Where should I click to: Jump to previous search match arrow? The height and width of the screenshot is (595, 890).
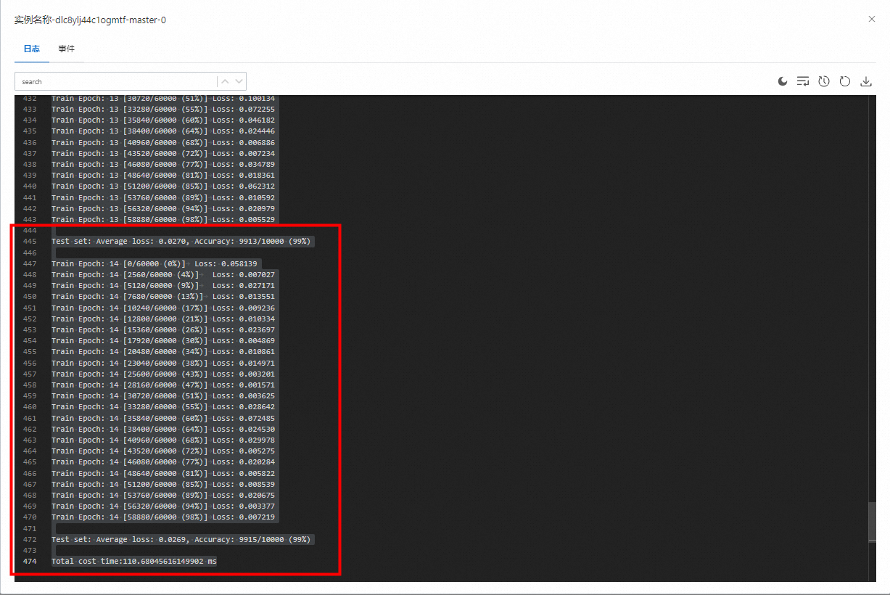coord(225,81)
